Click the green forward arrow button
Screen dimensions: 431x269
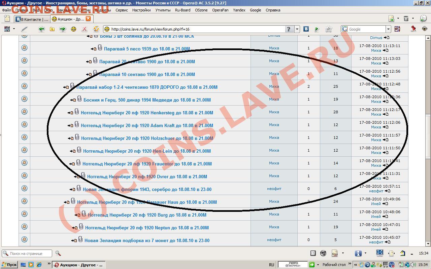(x=63, y=29)
